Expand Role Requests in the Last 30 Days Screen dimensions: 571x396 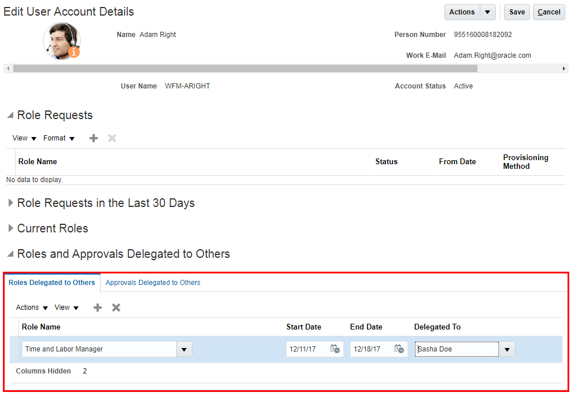[x=10, y=203]
